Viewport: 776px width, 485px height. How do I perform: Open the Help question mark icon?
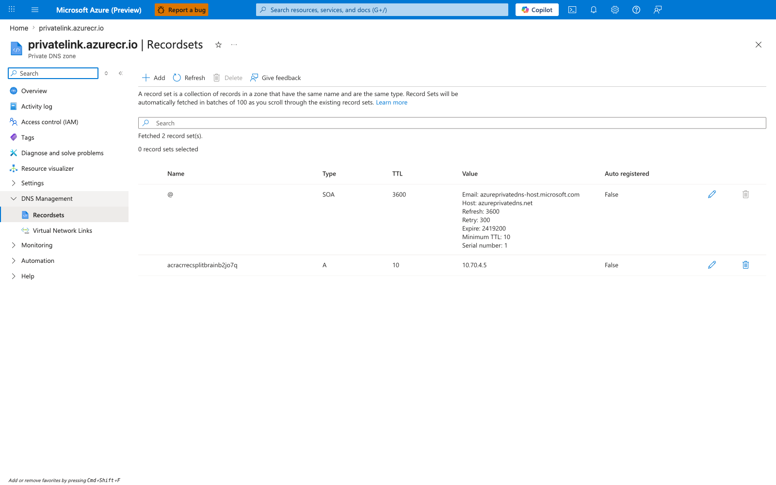pos(636,10)
